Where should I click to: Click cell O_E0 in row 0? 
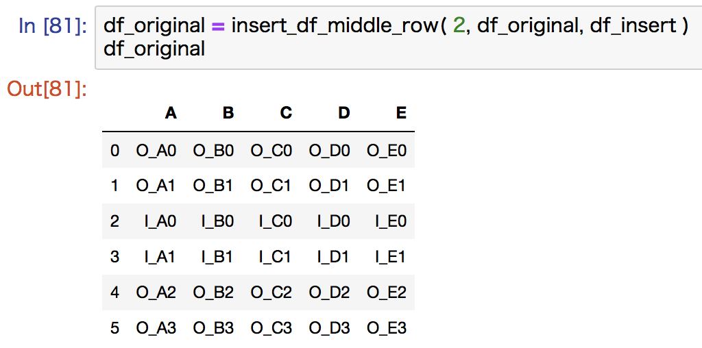click(387, 150)
